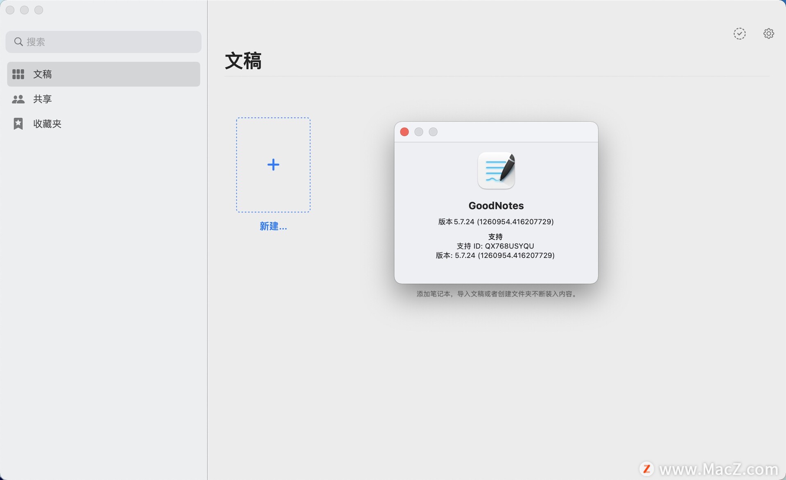Click the GoodNotes app icon in dialog
Viewport: 786px width, 480px height.
[x=496, y=170]
